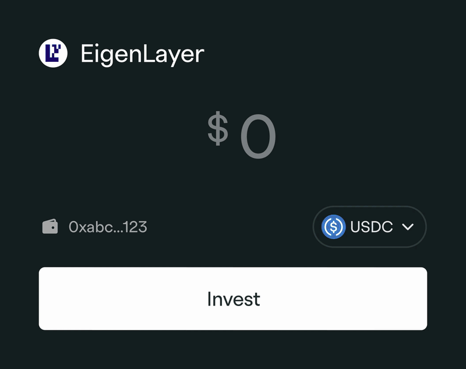Open the USDC token selector pill
The height and width of the screenshot is (369, 466).
pyautogui.click(x=369, y=227)
